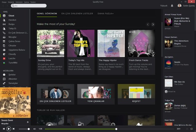This screenshot has width=196, height=132.
Task: Click the play button
Action: point(9,129)
